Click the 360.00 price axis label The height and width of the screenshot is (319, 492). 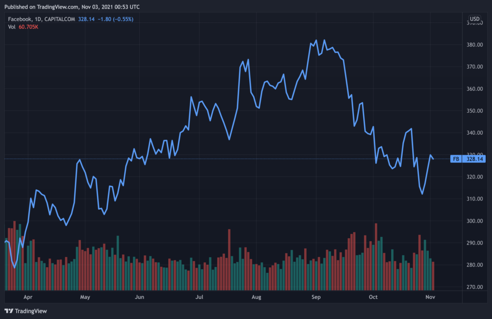tap(475, 89)
